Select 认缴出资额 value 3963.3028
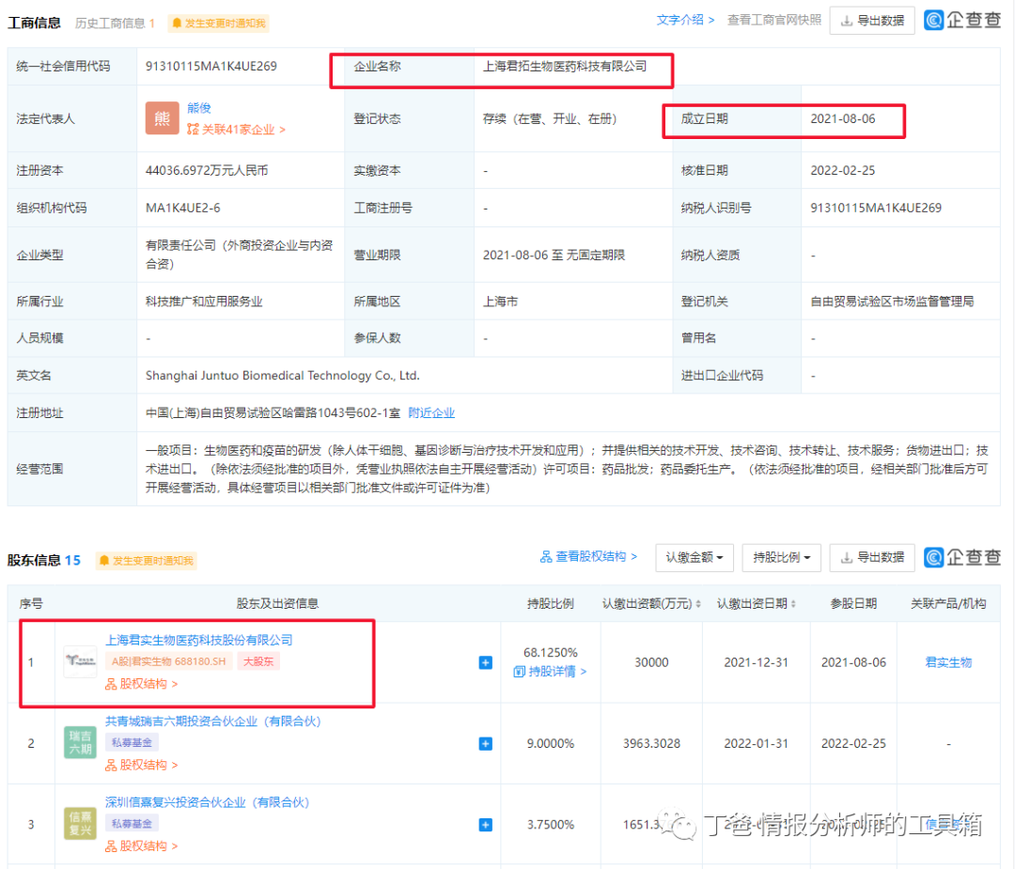The image size is (1015, 869). [x=651, y=743]
